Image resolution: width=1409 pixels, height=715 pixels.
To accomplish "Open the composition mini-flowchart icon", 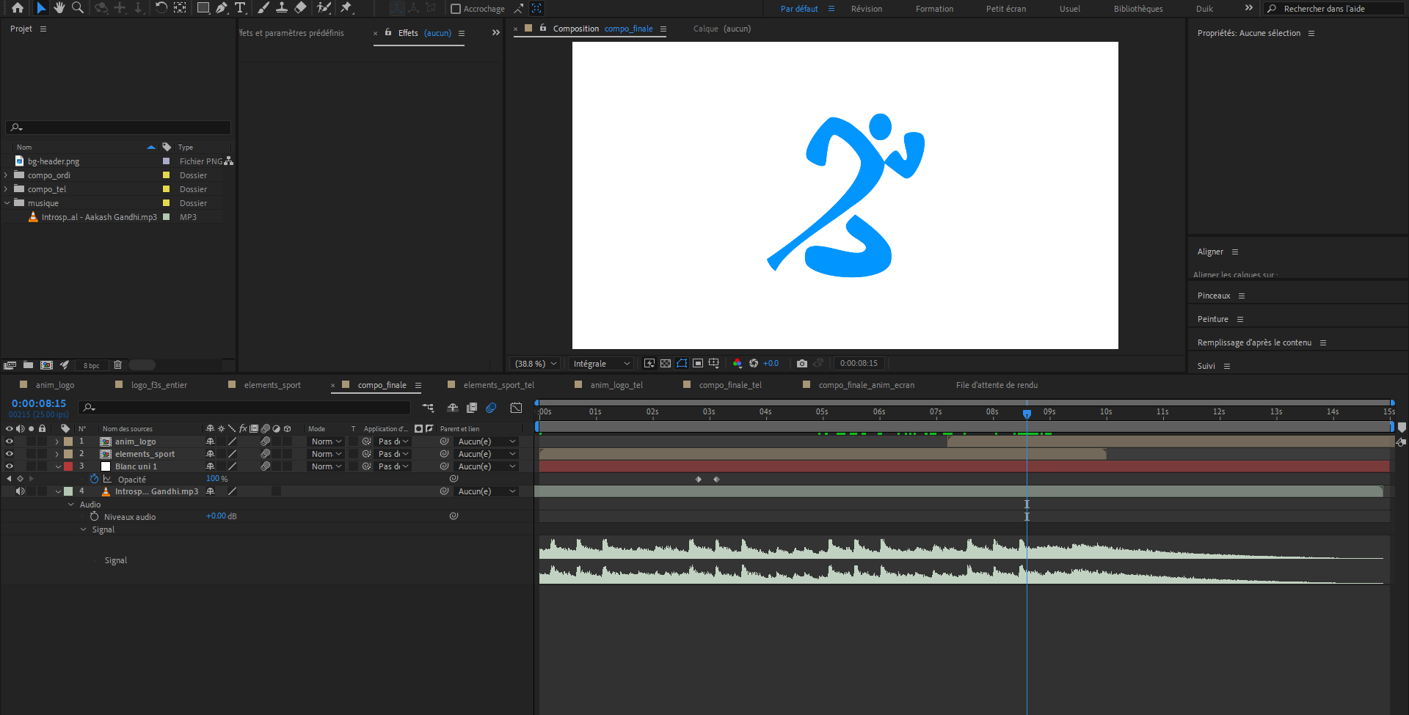I will (x=428, y=408).
